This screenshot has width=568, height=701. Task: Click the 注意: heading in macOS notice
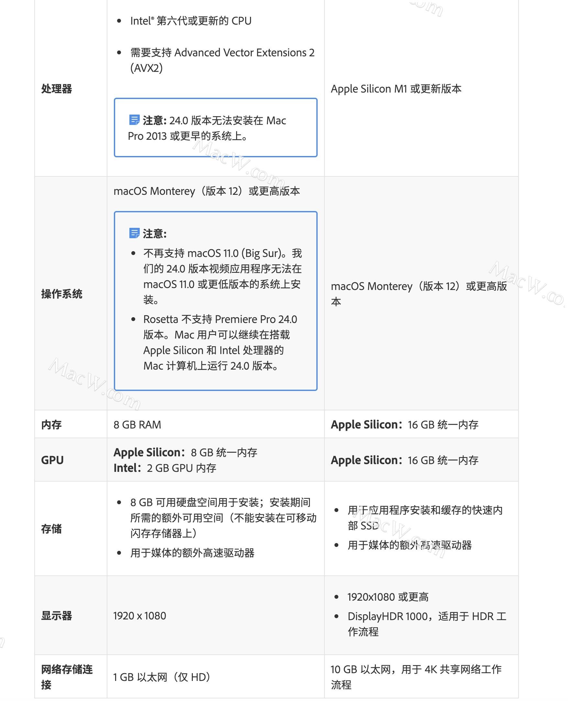click(x=155, y=233)
